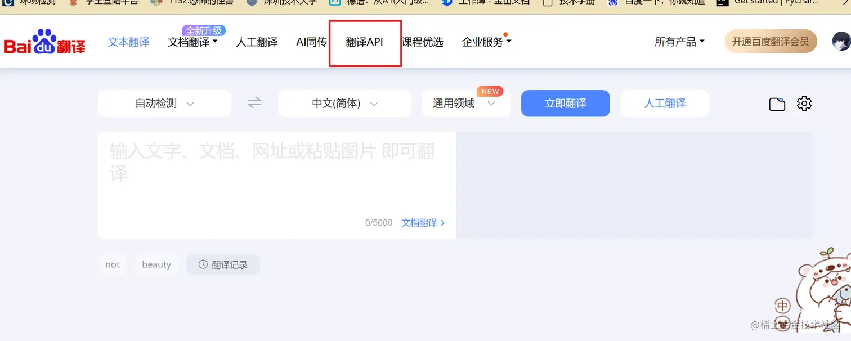
Task: Open the highlighted 翻译API menu item
Action: pyautogui.click(x=365, y=42)
